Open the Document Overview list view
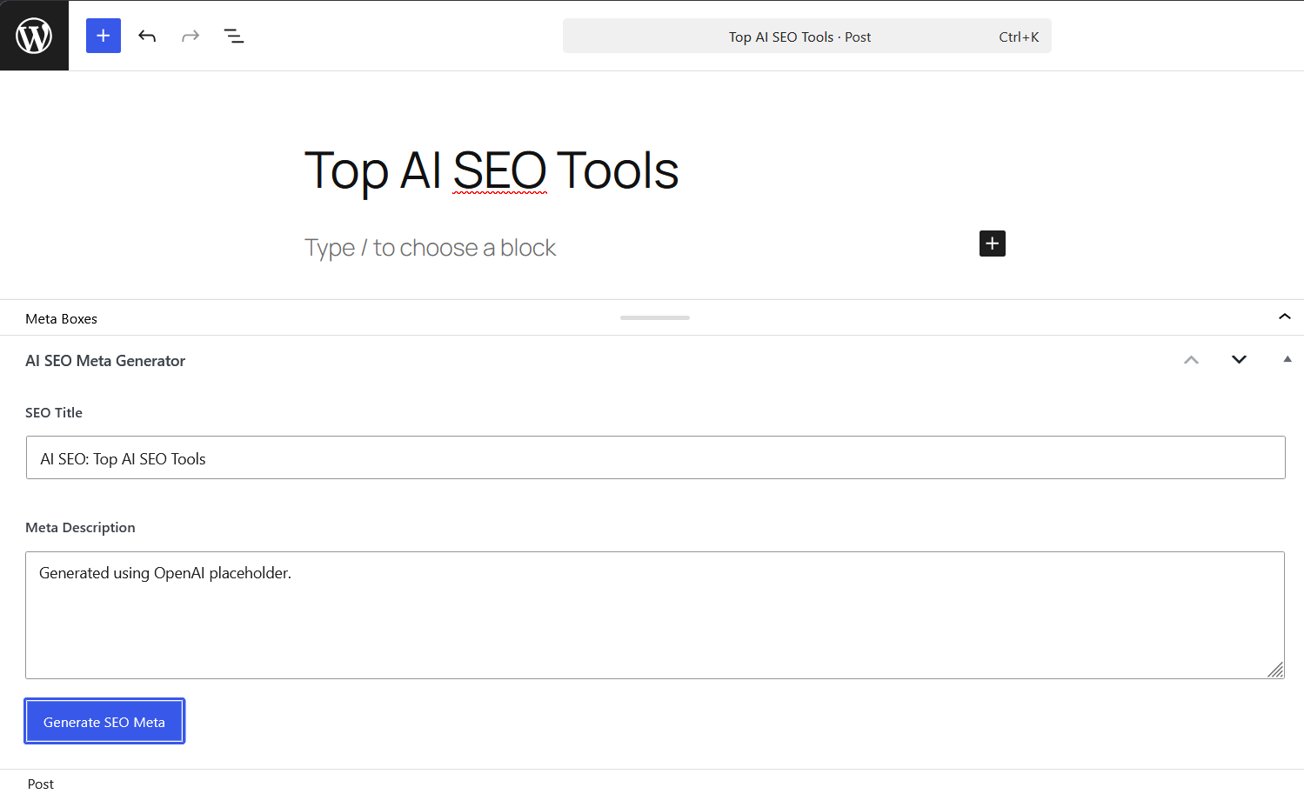This screenshot has height=794, width=1304. (234, 36)
